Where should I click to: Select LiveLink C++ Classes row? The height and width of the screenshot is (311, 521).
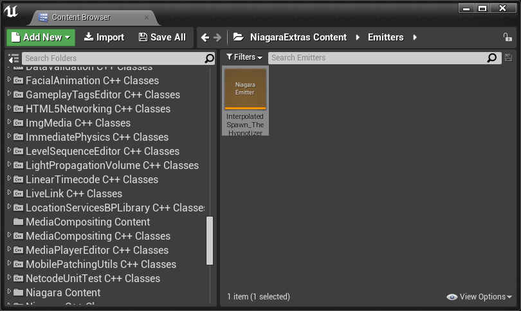pos(106,193)
